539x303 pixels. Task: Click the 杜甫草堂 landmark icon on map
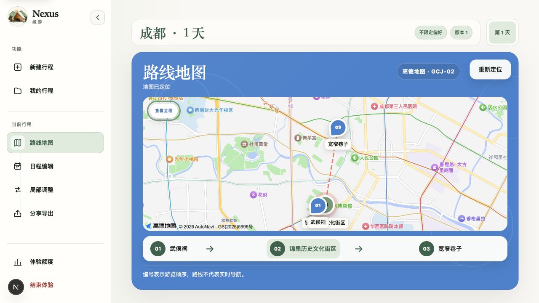(x=244, y=144)
